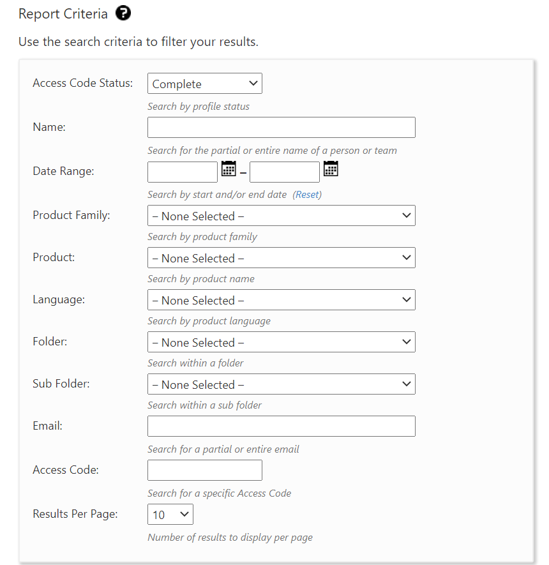Click the 'Search by profile status' hint
This screenshot has height=565, width=549.
pos(199,107)
